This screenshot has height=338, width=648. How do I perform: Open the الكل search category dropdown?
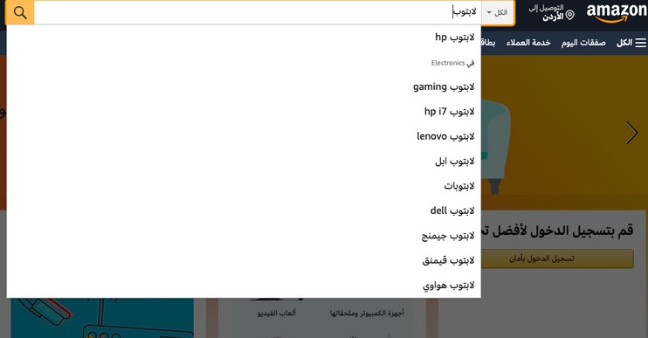pyautogui.click(x=498, y=13)
